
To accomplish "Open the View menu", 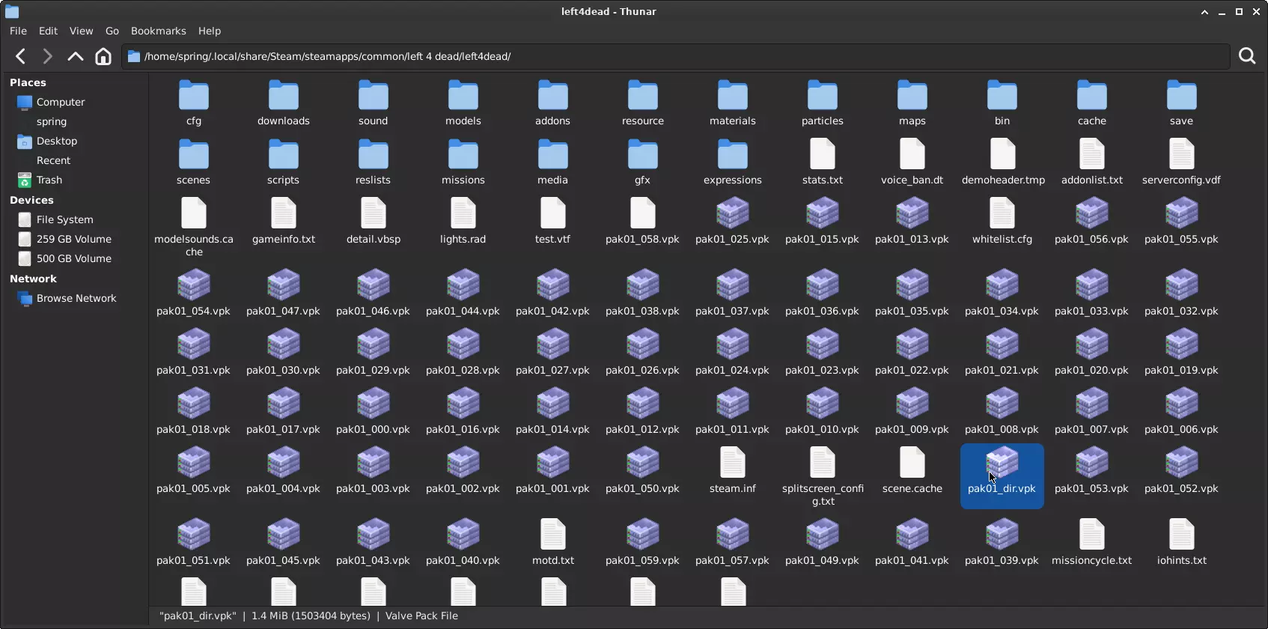I will pyautogui.click(x=81, y=31).
